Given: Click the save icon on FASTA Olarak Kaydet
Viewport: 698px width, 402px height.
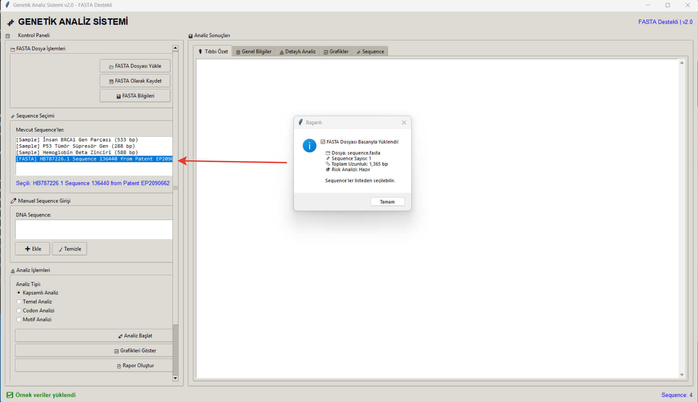Looking at the screenshot, I should pyautogui.click(x=111, y=81).
